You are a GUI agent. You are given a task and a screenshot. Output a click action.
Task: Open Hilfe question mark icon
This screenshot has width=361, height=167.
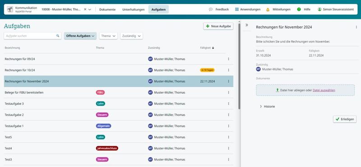[x=299, y=9]
